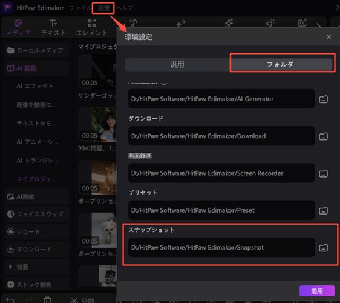Image resolution: width=340 pixels, height=303 pixels.
Task: Browse folder for Preset path
Action: [x=323, y=211]
